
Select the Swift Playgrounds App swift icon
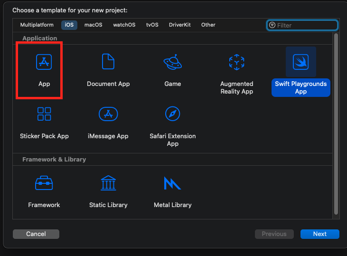(301, 62)
